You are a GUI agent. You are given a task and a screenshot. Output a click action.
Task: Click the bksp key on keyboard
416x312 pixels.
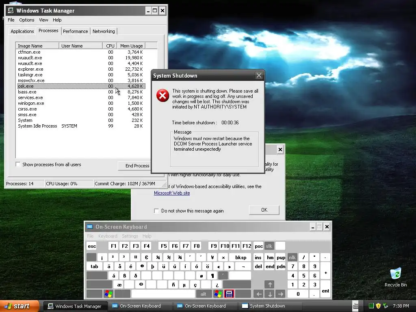coord(240,257)
